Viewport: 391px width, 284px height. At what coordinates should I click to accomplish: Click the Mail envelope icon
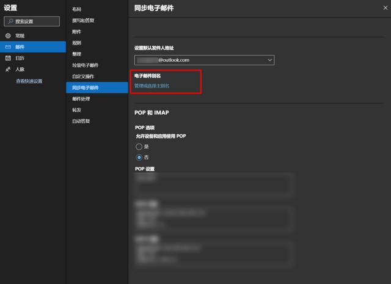tap(8, 47)
